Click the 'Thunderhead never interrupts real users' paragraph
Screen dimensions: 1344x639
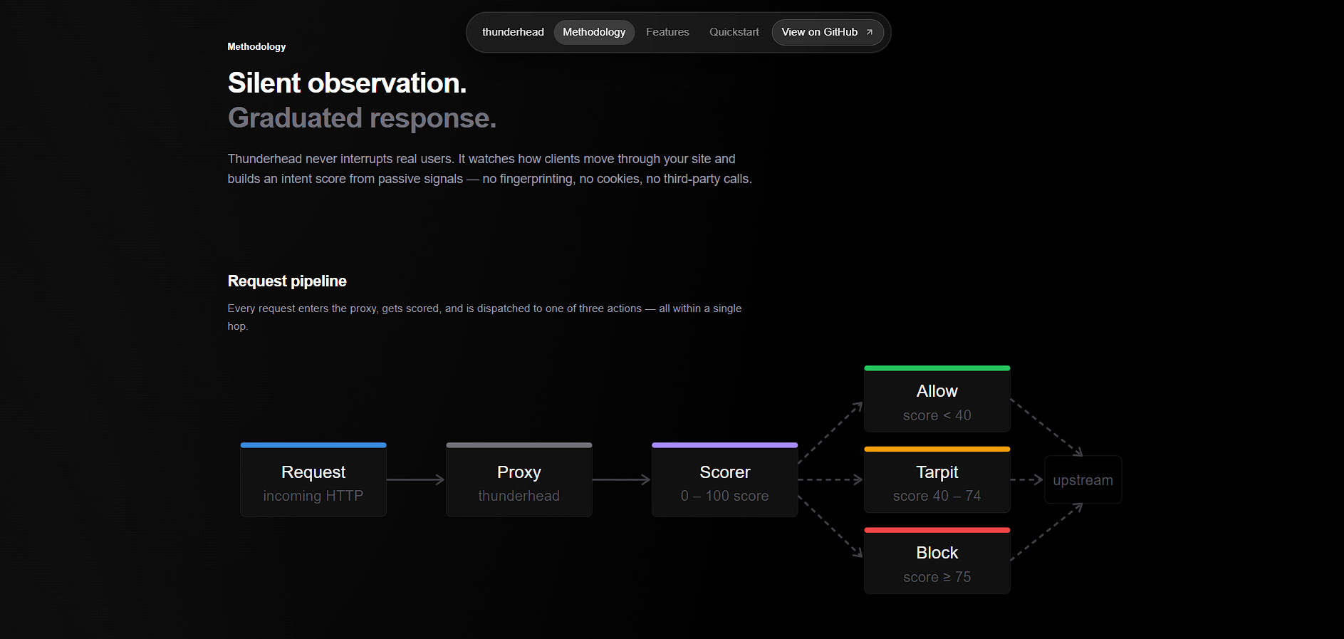point(490,169)
